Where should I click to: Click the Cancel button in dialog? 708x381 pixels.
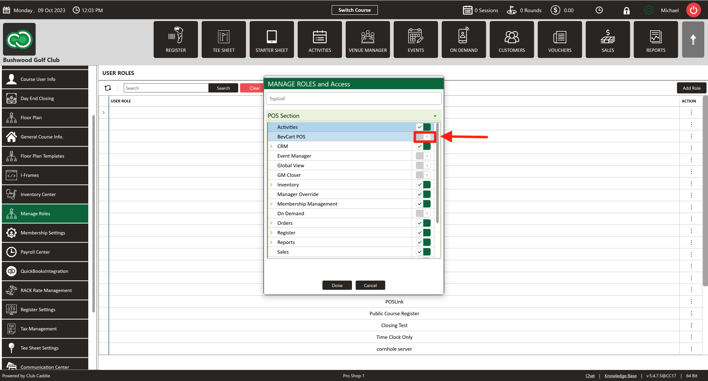(370, 285)
